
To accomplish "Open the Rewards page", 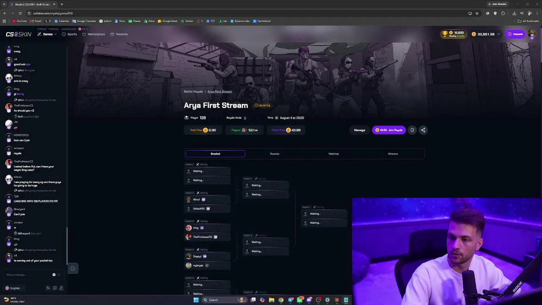I will click(x=119, y=34).
